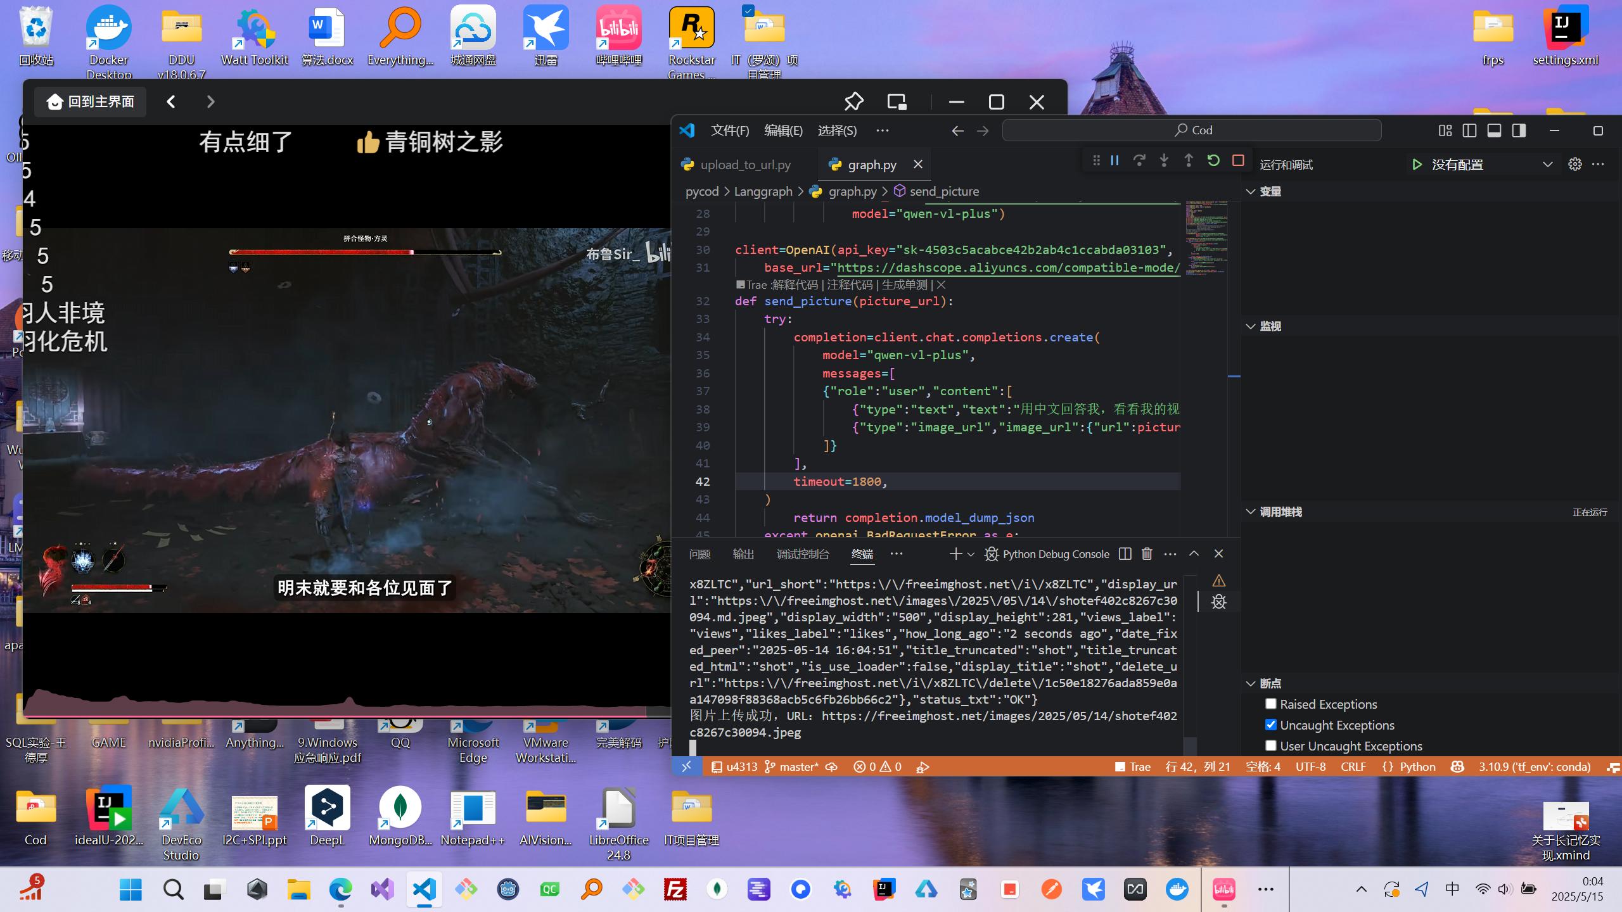
Task: Select the Python language mode in status bar
Action: (x=1417, y=767)
